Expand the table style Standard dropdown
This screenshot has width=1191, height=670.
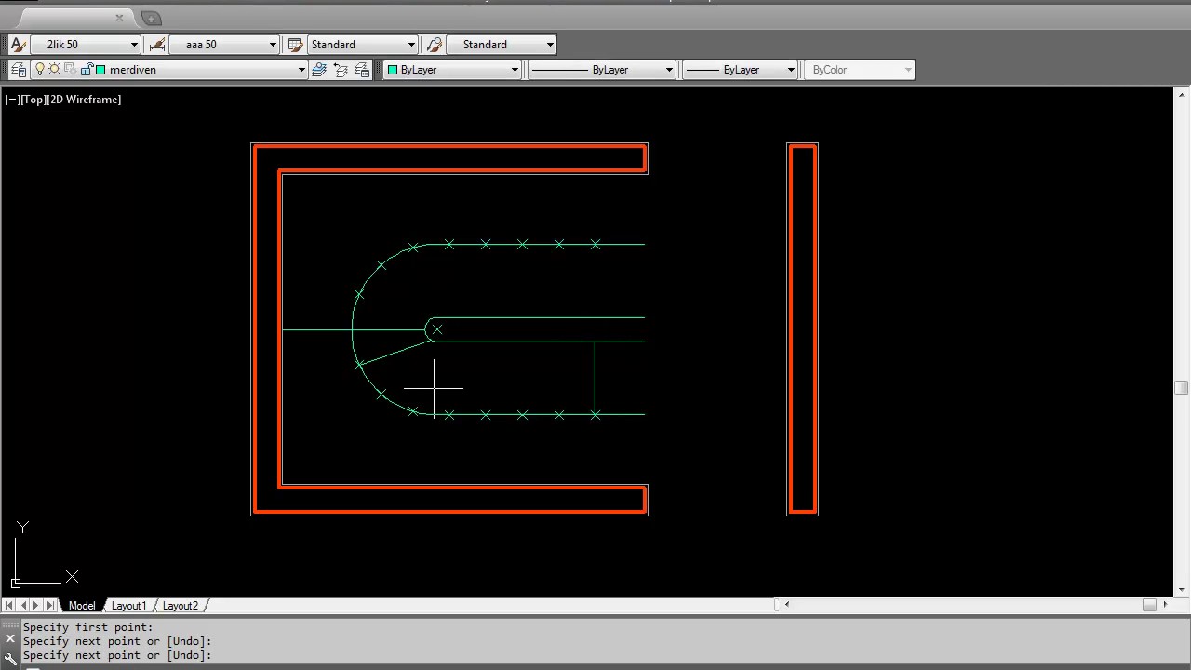point(411,45)
